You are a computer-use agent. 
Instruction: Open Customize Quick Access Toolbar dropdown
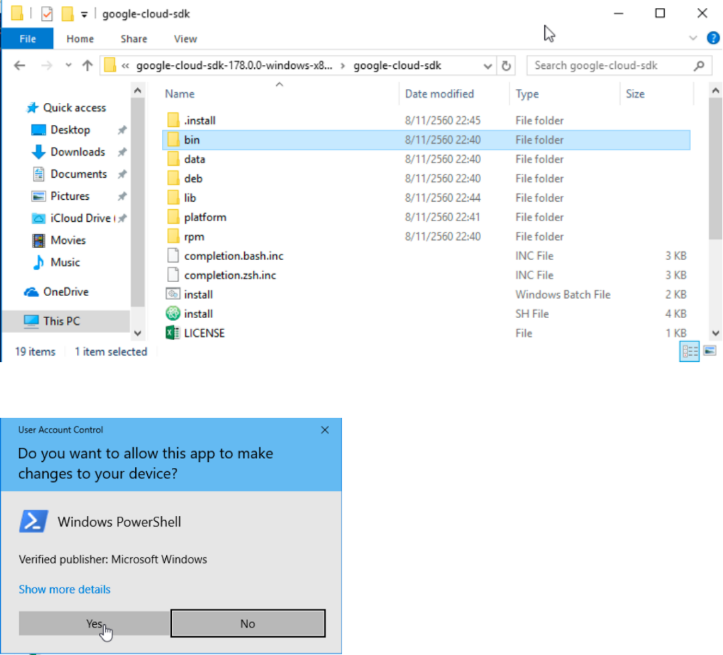(x=84, y=15)
